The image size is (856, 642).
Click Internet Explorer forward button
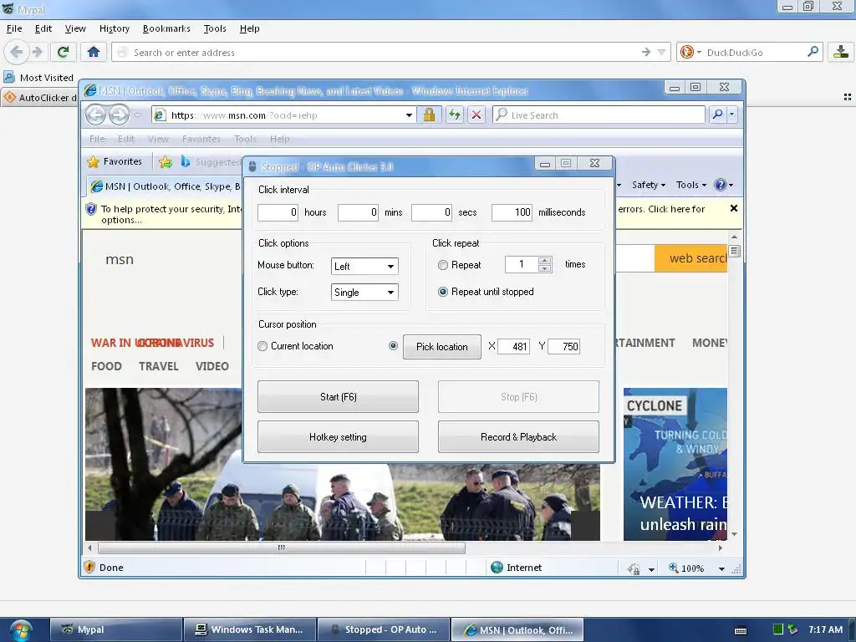pos(119,115)
